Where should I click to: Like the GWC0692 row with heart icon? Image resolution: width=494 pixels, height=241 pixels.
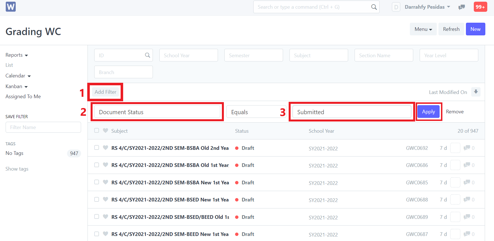point(105,148)
